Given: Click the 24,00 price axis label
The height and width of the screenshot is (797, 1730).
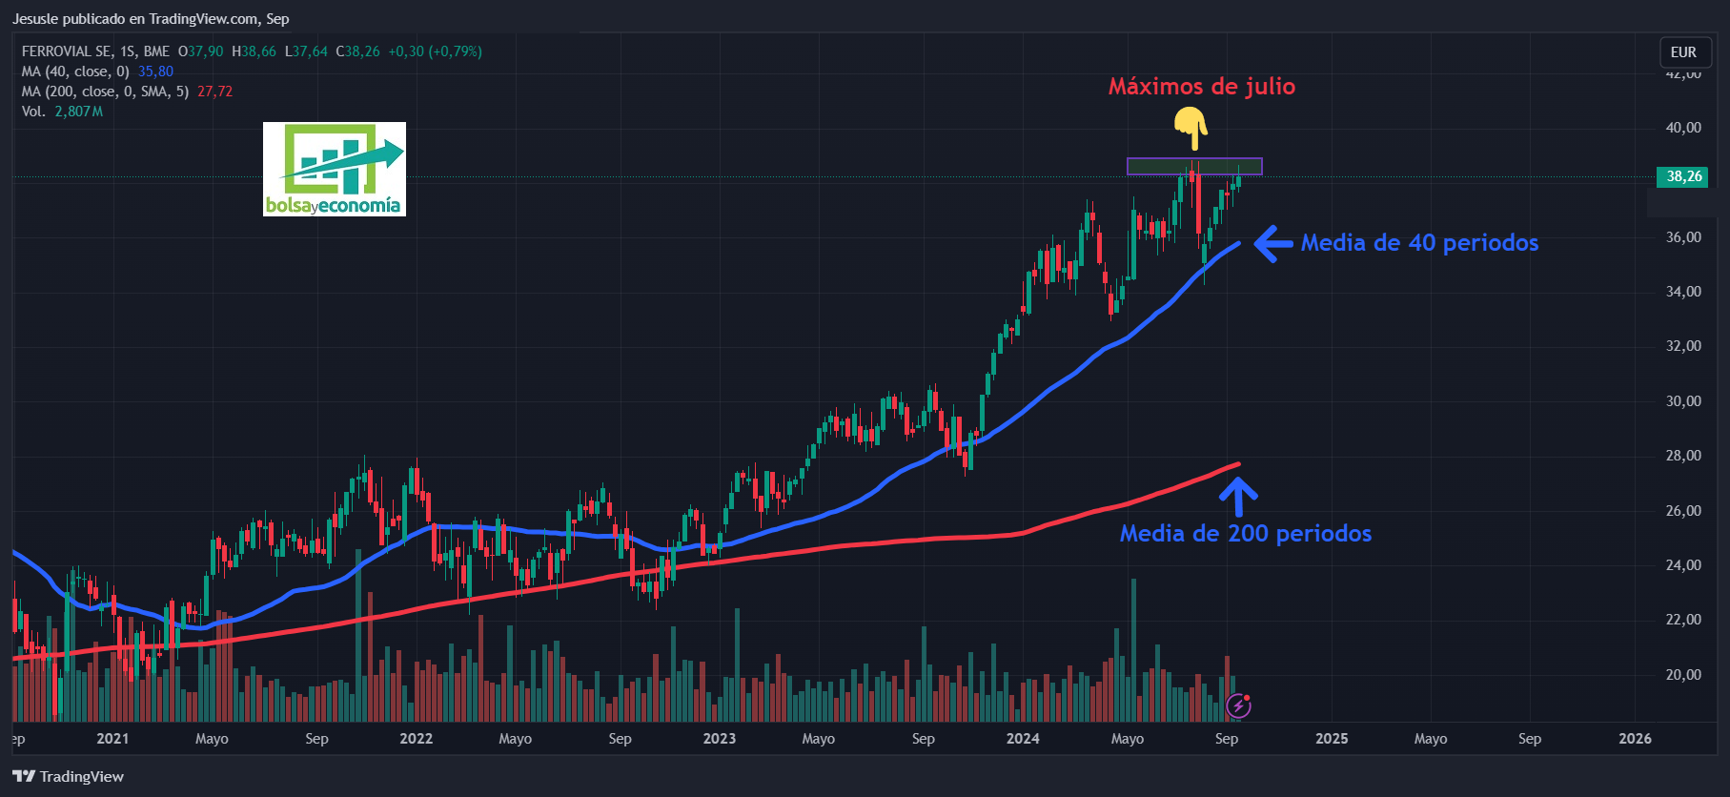Looking at the screenshot, I should [x=1683, y=565].
